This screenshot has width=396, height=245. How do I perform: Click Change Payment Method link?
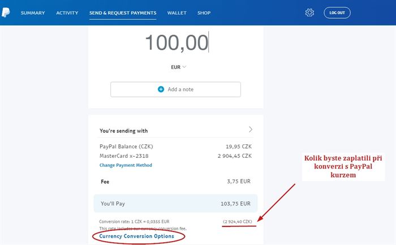point(126,165)
